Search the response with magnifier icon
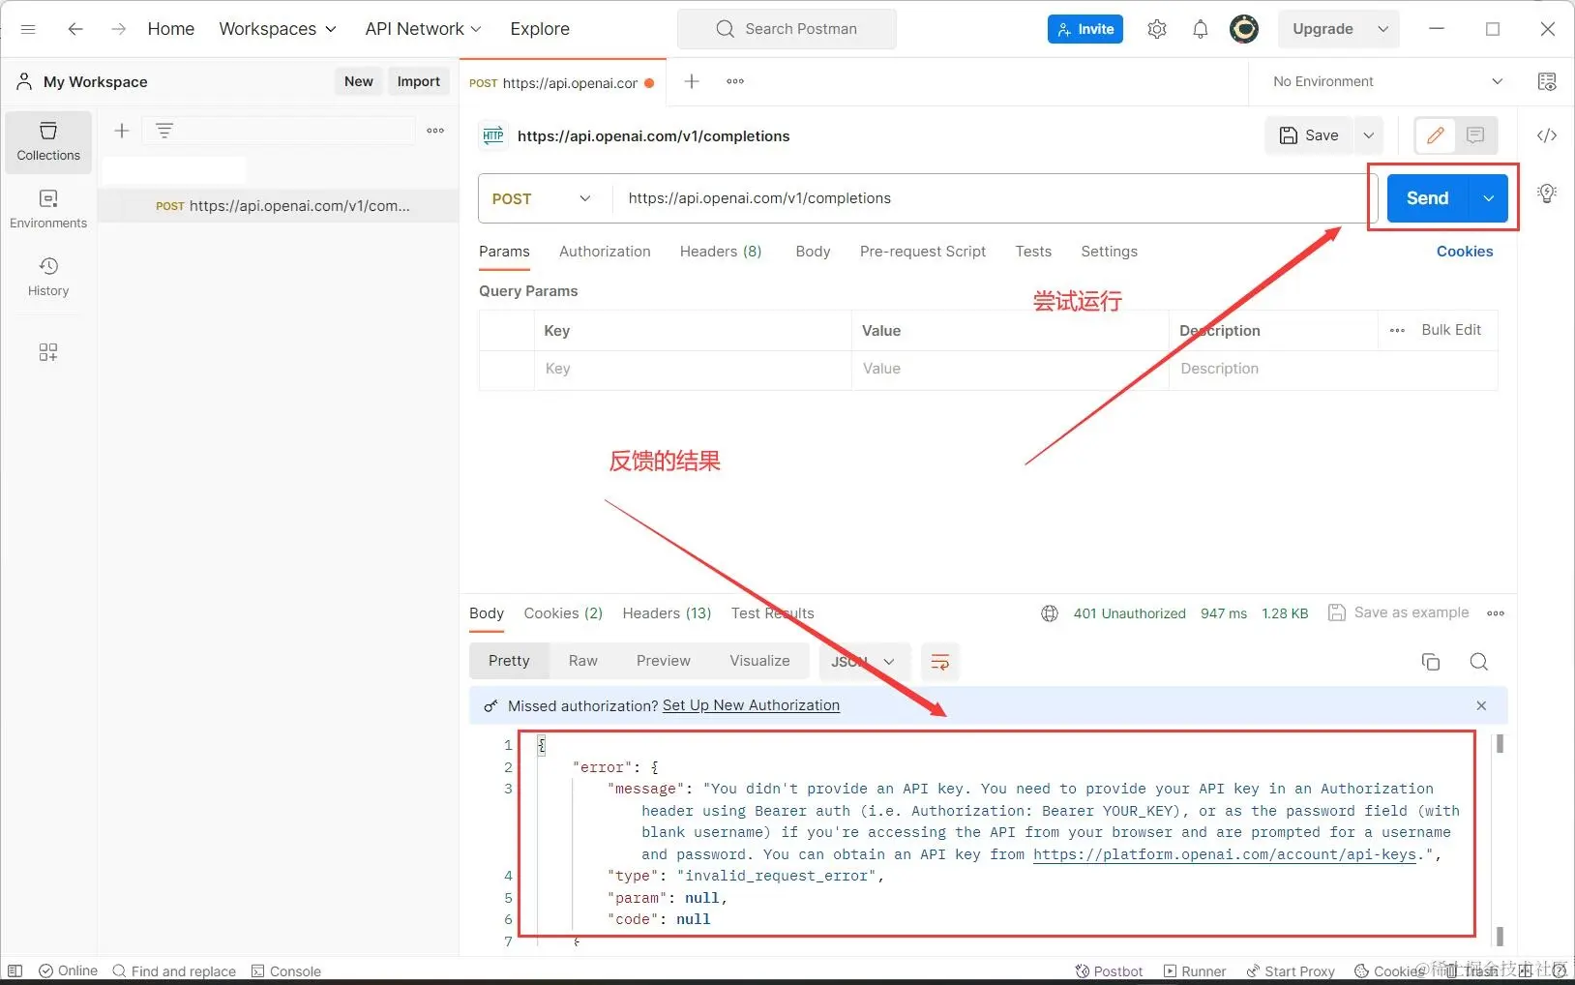Viewport: 1575px width, 985px height. coord(1478,662)
